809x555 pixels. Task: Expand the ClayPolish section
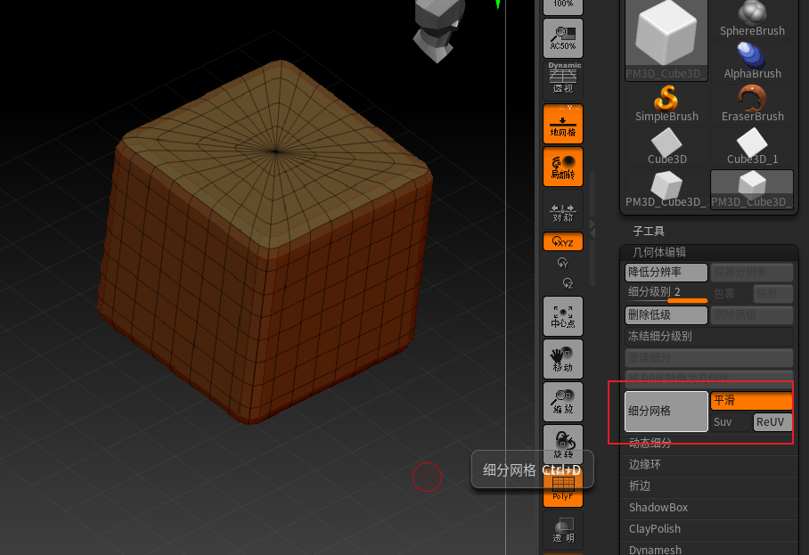[x=654, y=528]
